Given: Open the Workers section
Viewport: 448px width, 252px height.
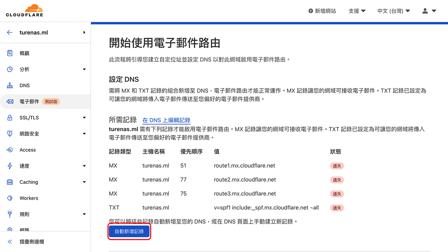Looking at the screenshot, I should pyautogui.click(x=29, y=198).
